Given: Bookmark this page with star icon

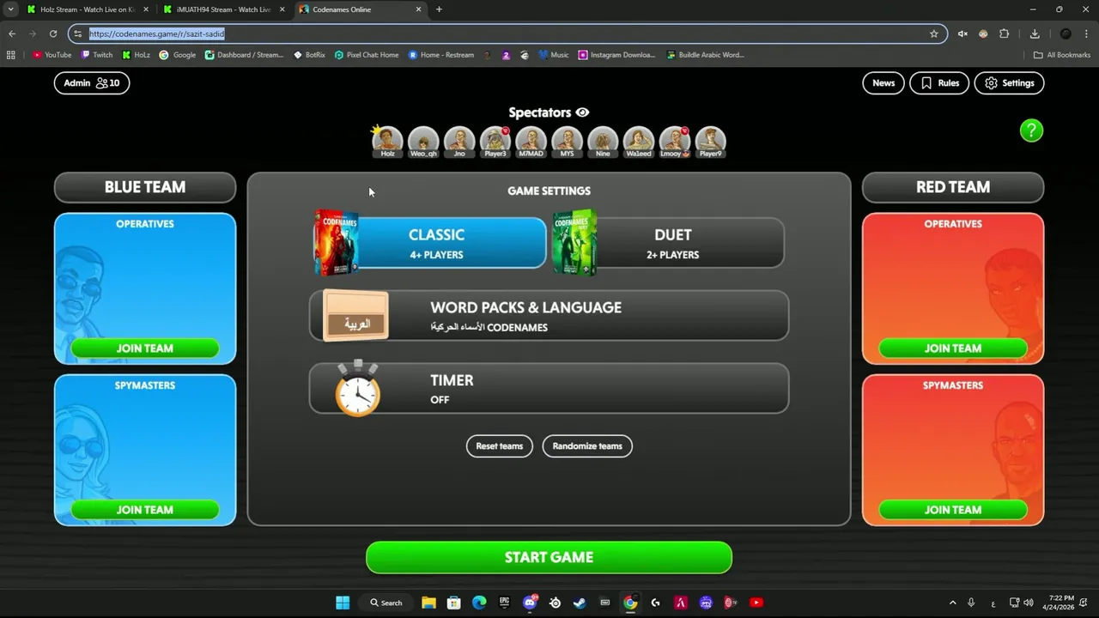Looking at the screenshot, I should (933, 33).
